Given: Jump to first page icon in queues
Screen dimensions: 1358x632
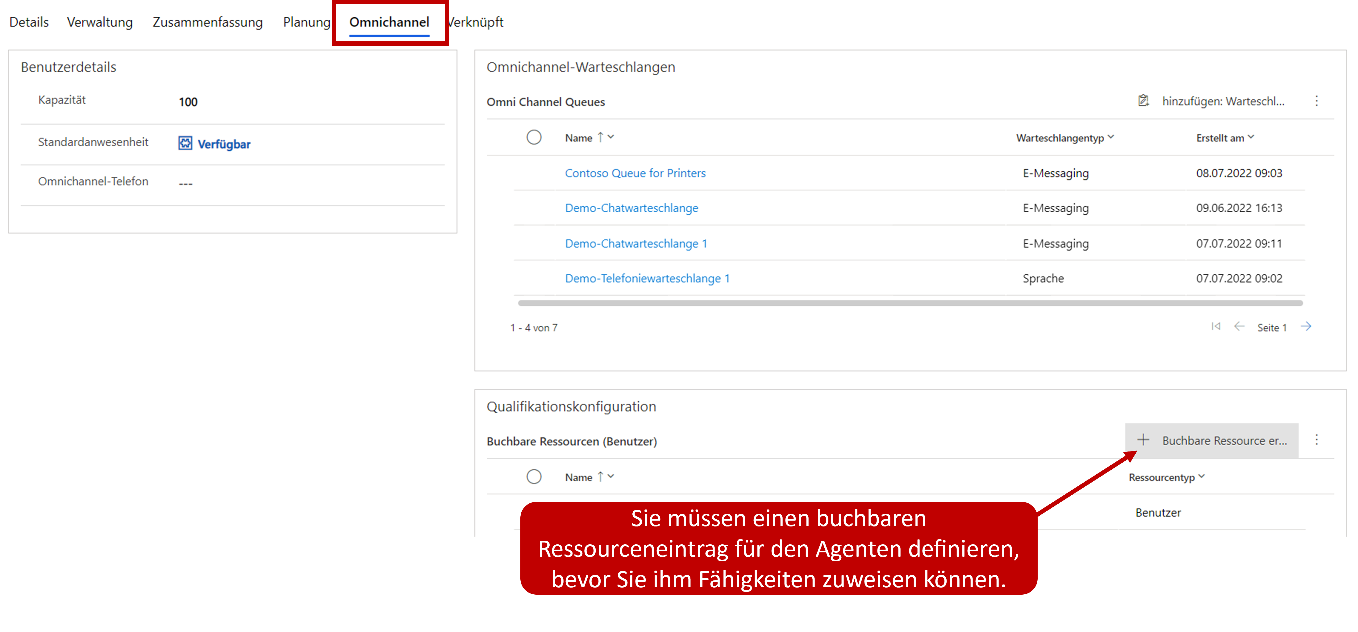Looking at the screenshot, I should point(1216,327).
